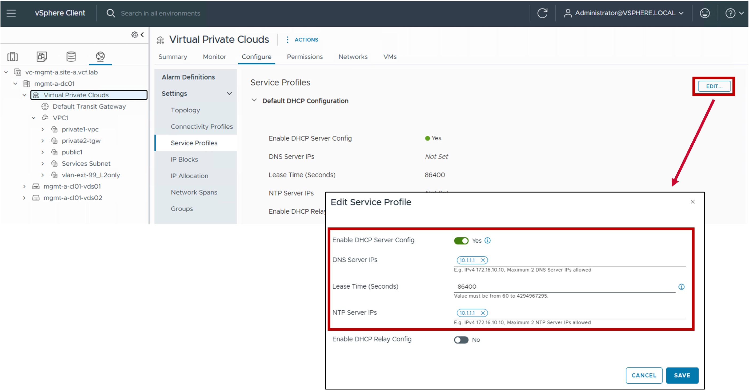Remove the 10.1.1.1 NTP server chip
The image size is (749, 390).
point(483,313)
